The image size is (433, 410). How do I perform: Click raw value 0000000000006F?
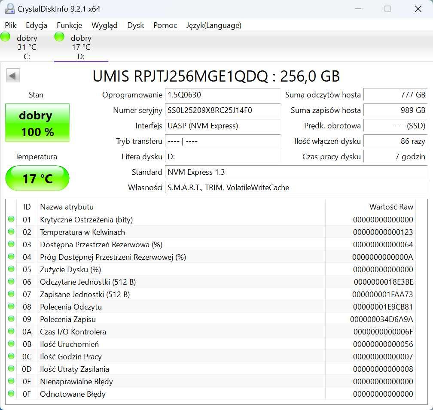pos(383,331)
